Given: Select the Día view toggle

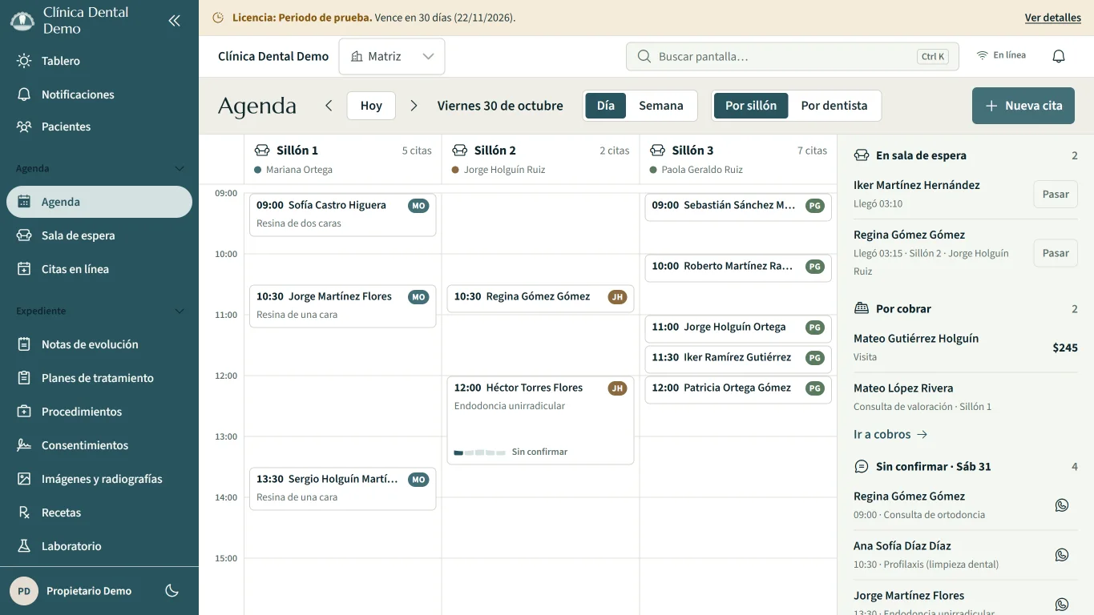Looking at the screenshot, I should tap(606, 106).
